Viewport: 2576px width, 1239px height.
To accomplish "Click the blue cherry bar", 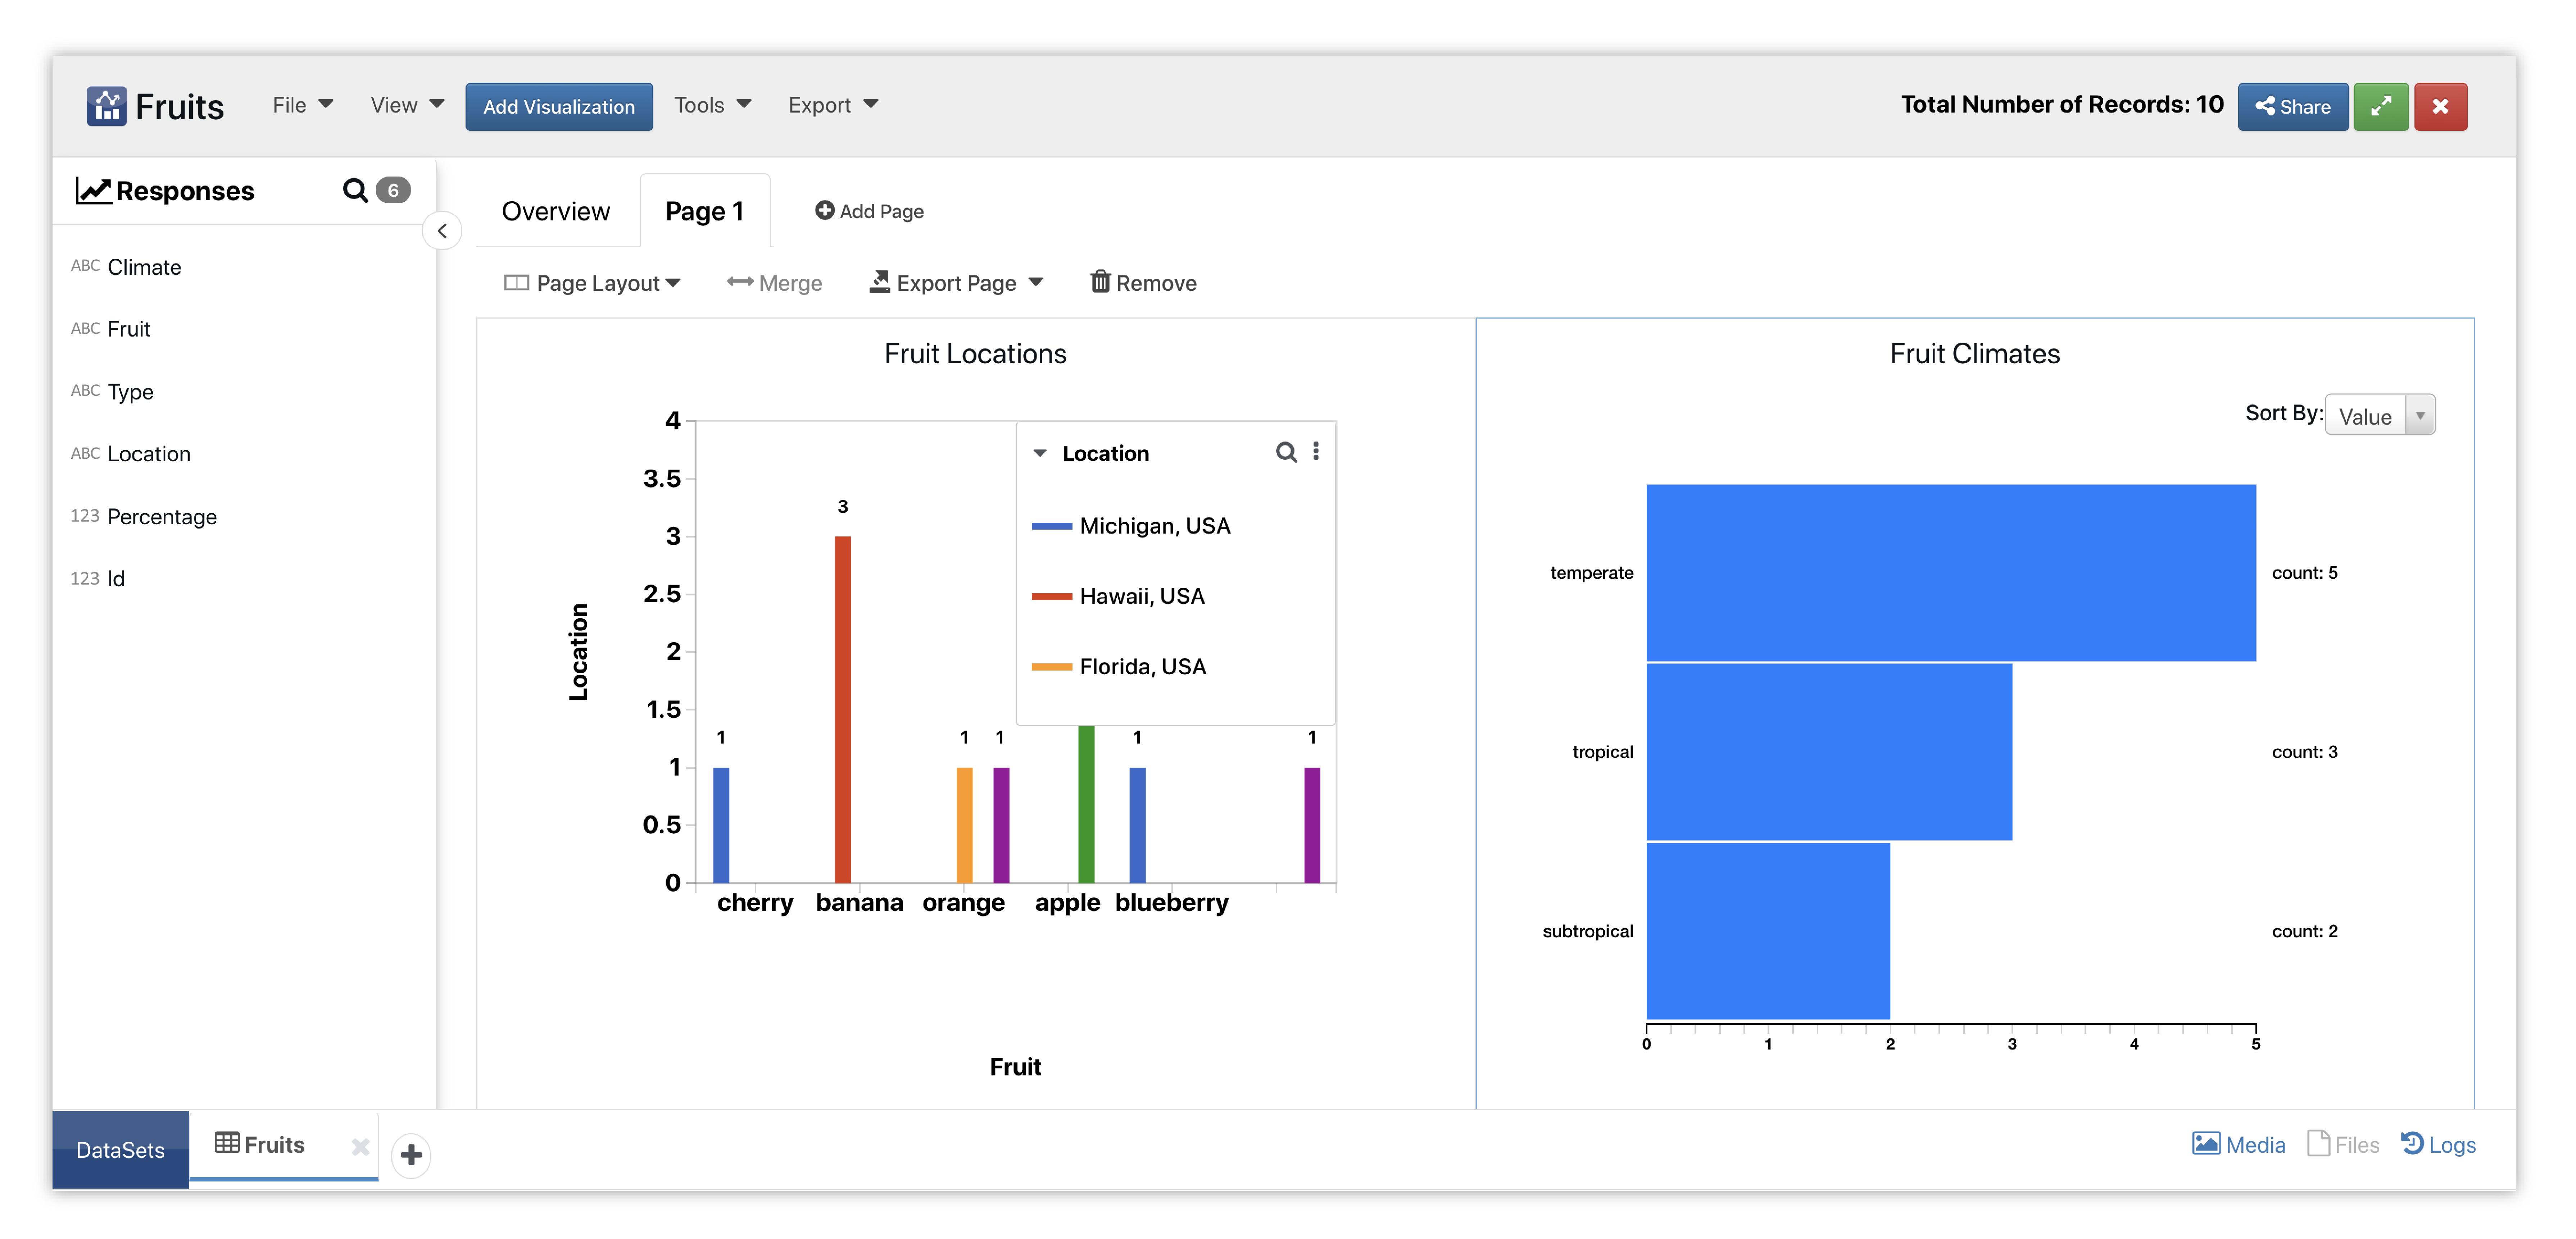I will click(721, 825).
